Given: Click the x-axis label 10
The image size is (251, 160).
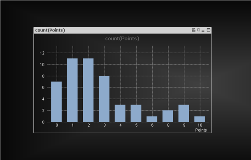Looking at the screenshot, I should click(x=200, y=125).
